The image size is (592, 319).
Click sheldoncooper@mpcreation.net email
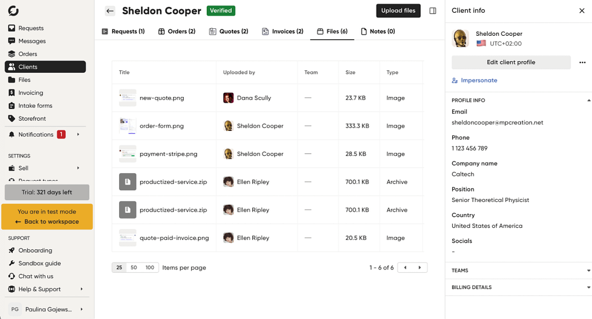tap(497, 122)
